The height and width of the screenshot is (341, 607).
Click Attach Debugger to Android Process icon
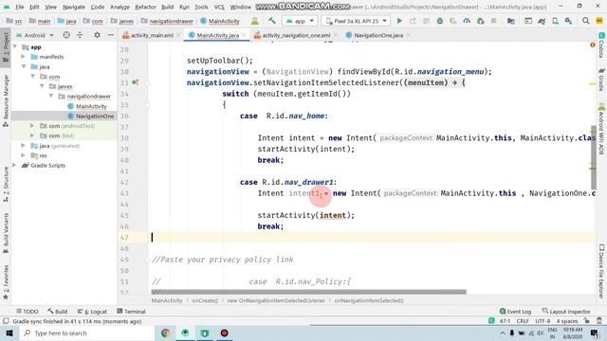click(481, 21)
